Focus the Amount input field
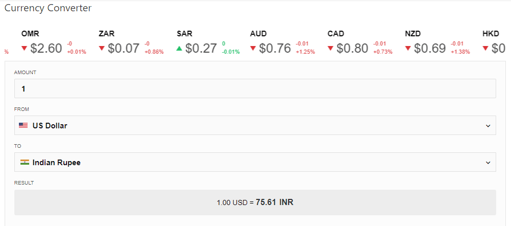This screenshot has height=226, width=511. 255,88
